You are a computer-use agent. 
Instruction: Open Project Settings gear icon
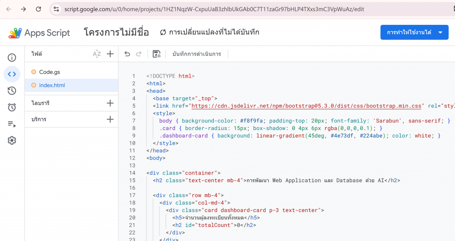click(x=12, y=140)
